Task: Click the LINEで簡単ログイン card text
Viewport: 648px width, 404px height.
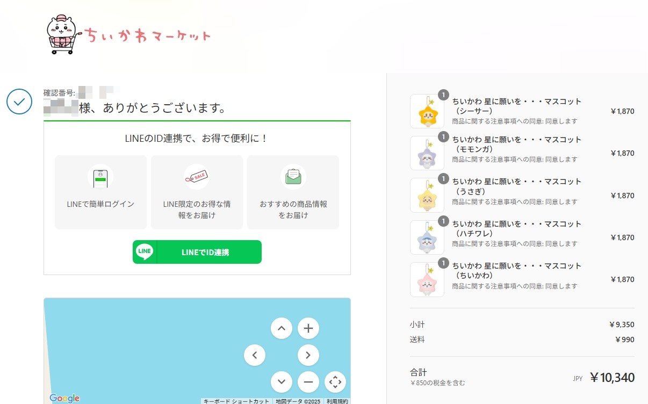Action: (100, 204)
